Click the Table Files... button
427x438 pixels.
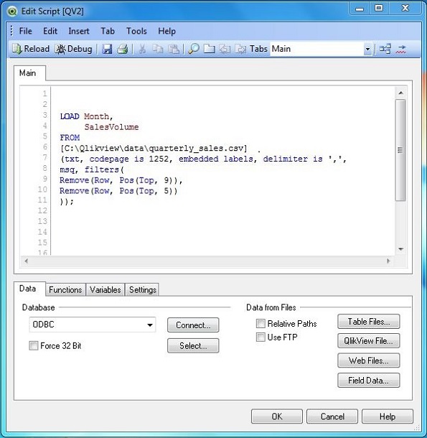[x=369, y=322]
